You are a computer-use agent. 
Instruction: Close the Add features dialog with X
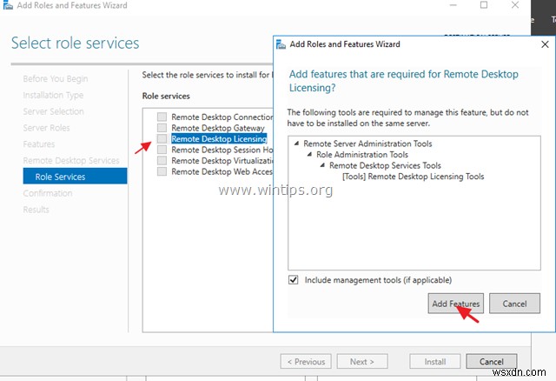[545, 44]
